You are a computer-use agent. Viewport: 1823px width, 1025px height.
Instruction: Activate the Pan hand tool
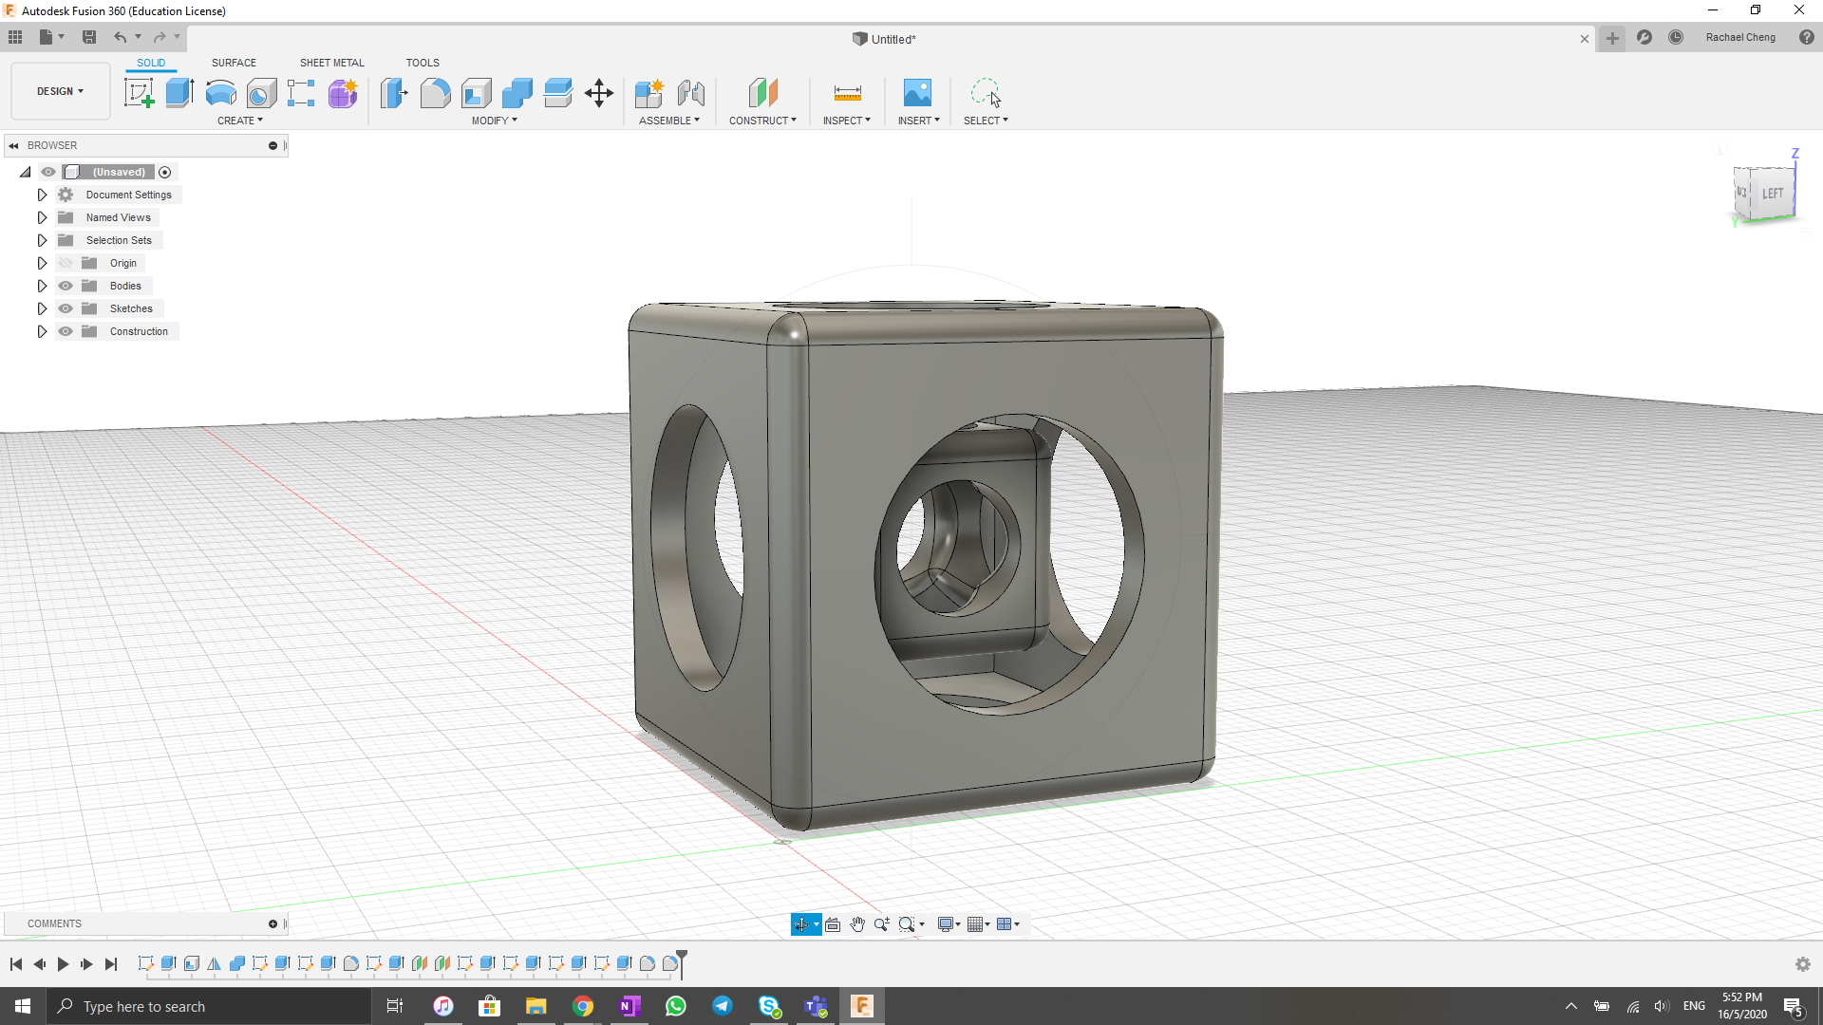(857, 924)
